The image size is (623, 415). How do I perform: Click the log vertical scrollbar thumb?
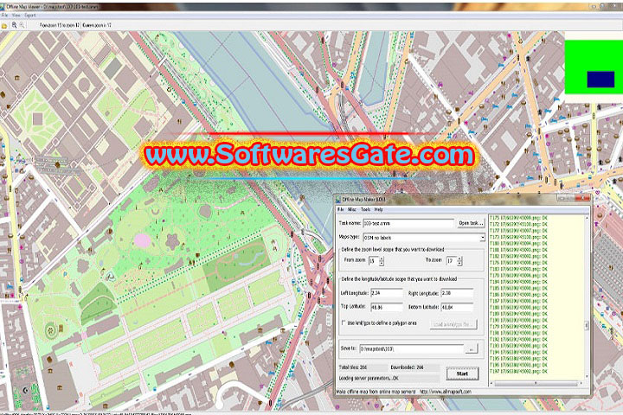[x=587, y=326]
